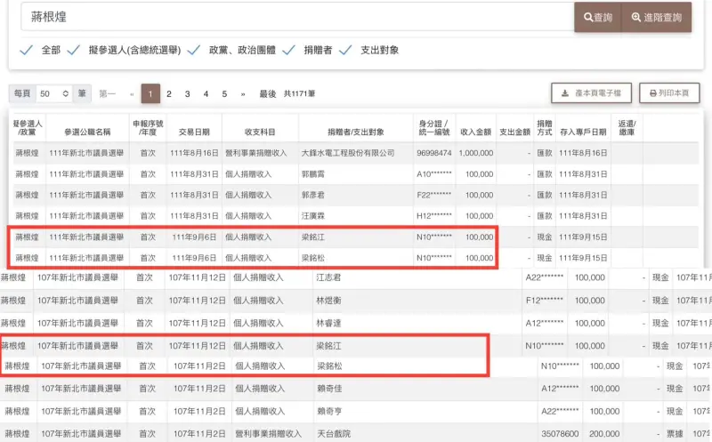Click the 支出金額 column header

(x=515, y=132)
